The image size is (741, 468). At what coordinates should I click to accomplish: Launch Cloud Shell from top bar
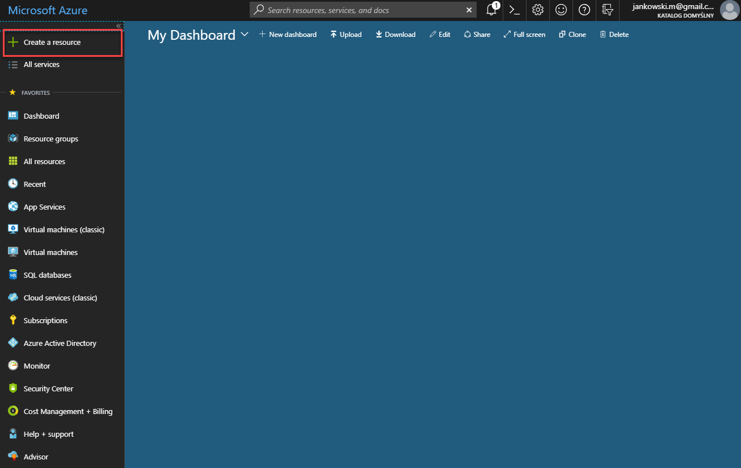(515, 10)
